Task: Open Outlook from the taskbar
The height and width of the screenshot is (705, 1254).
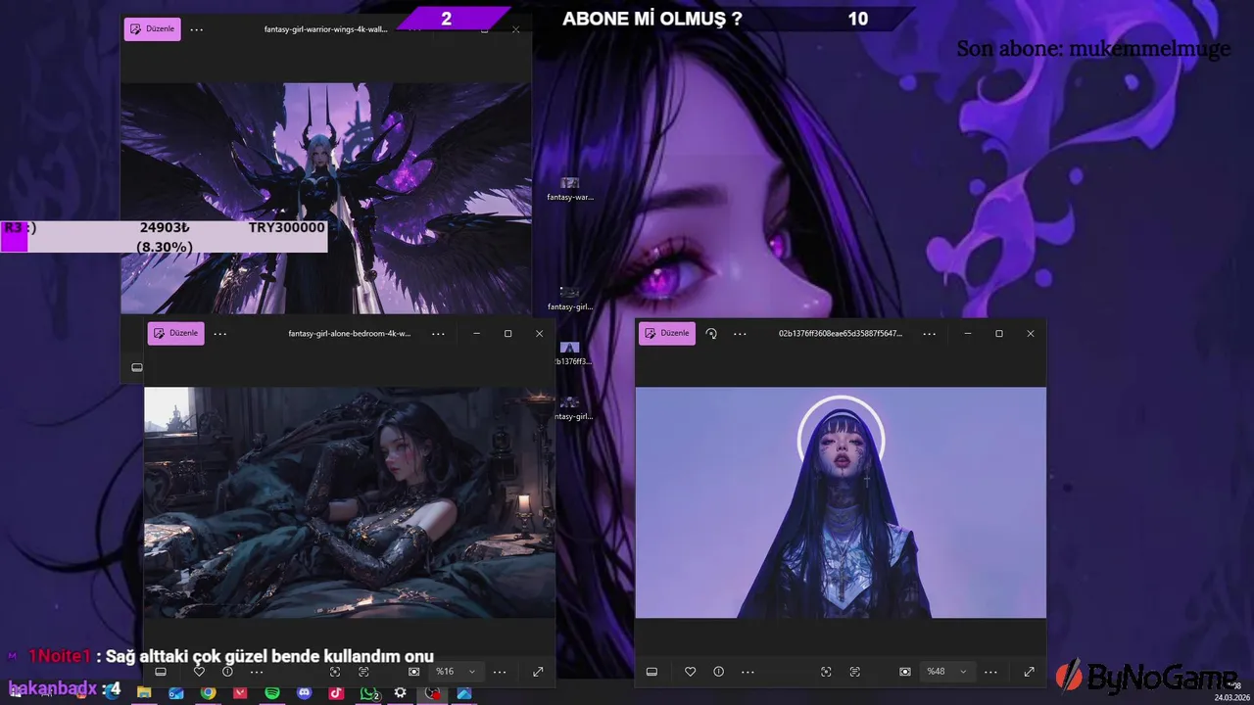Action: (x=176, y=693)
